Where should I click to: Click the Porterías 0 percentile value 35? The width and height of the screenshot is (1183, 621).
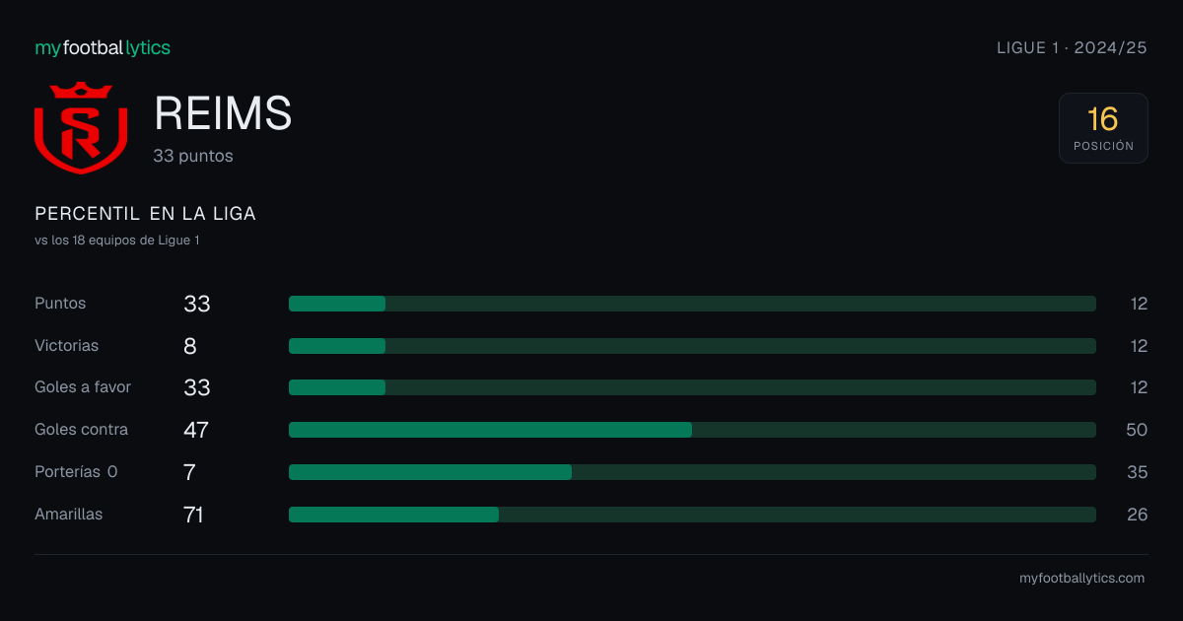tap(1137, 472)
